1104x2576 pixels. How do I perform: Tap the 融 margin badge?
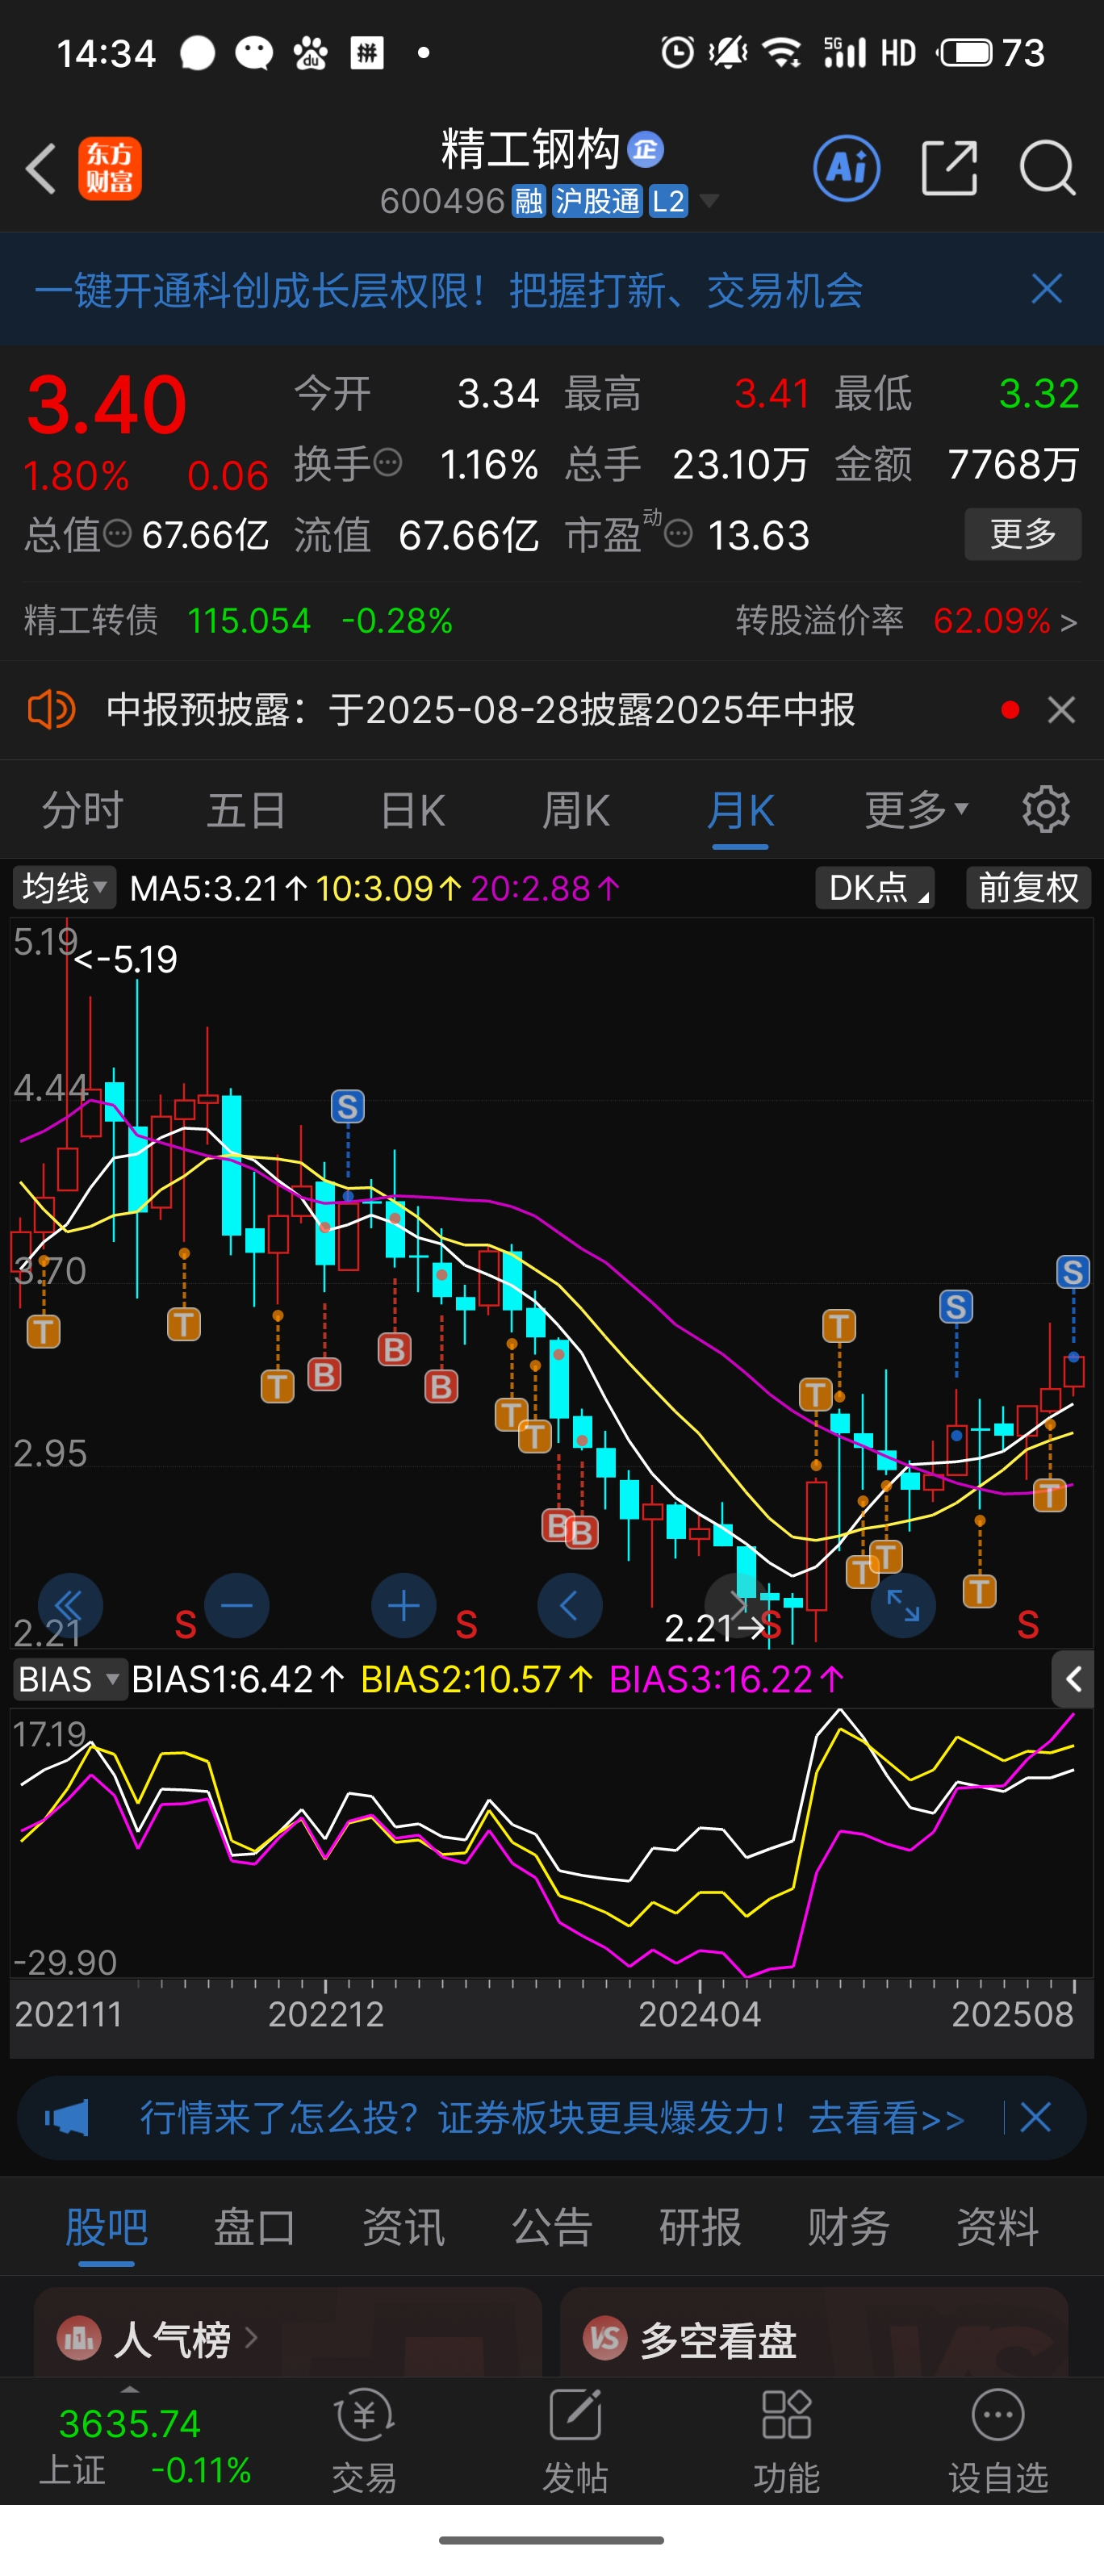point(529,201)
